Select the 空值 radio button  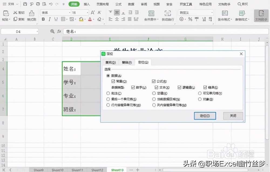click(154, 93)
